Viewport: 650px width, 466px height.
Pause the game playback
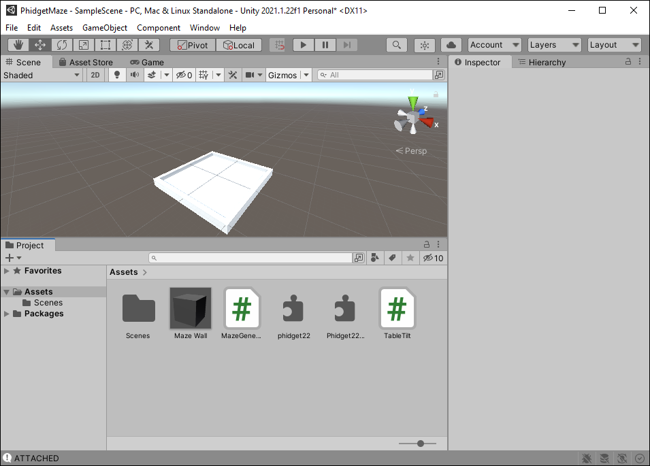pyautogui.click(x=325, y=45)
